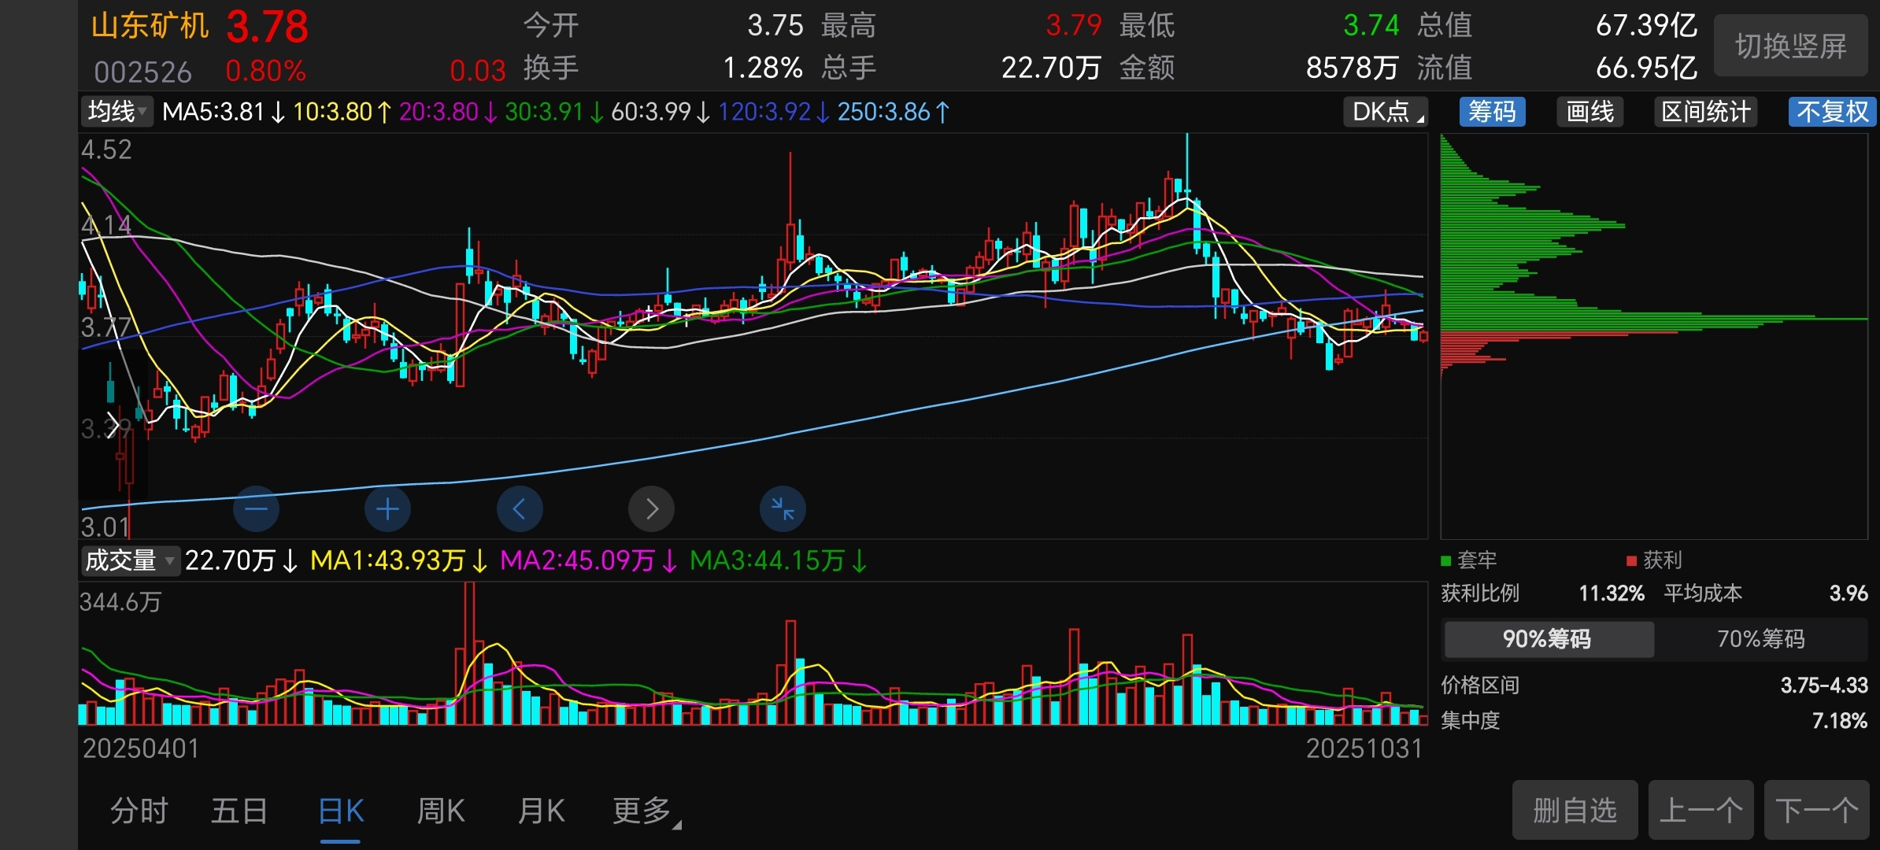
Task: Switch to the 周K tab
Action: tap(441, 811)
